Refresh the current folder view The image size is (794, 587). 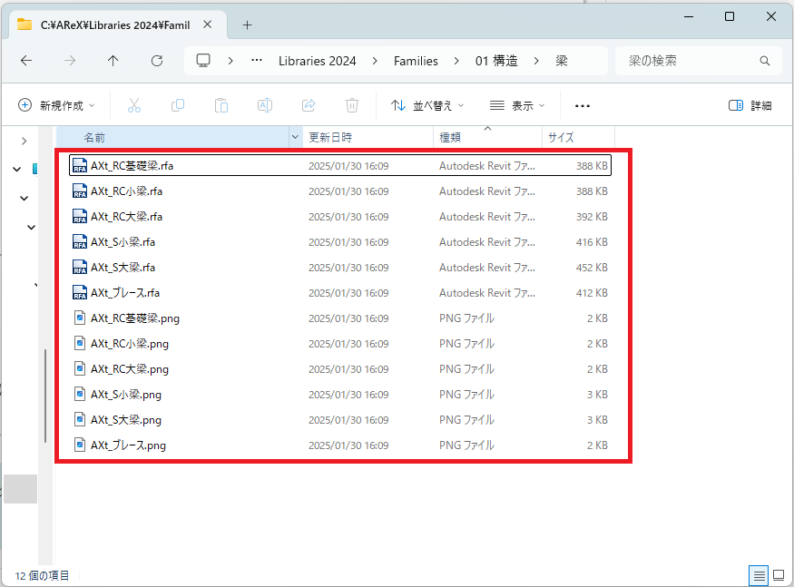[x=157, y=61]
